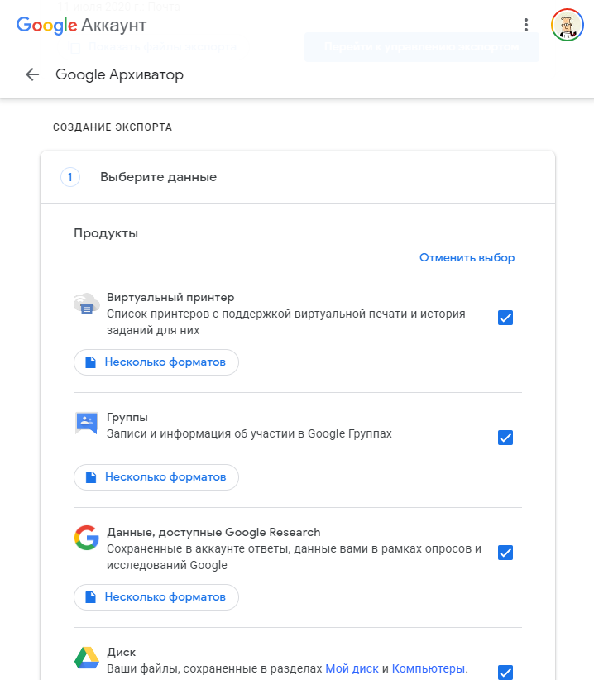Click Данные, доступные Google Research title
Image resolution: width=594 pixels, height=680 pixels.
click(x=213, y=532)
